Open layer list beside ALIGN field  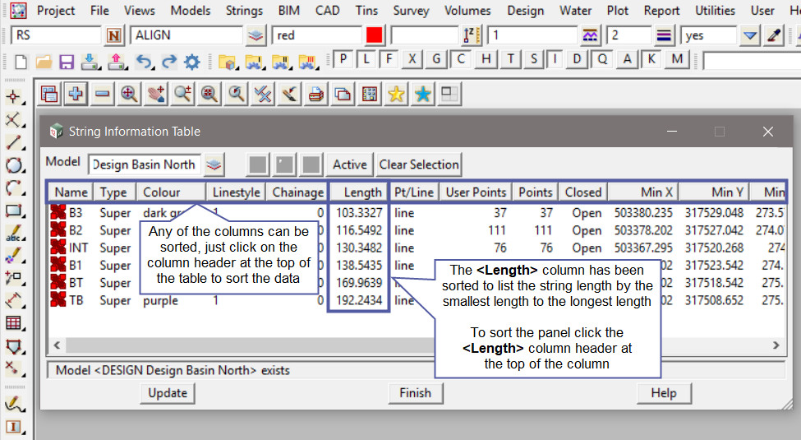pyautogui.click(x=256, y=35)
